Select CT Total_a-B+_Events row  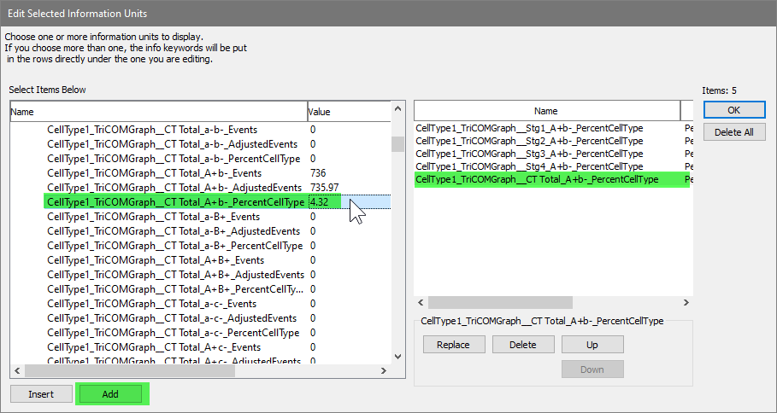tap(155, 217)
